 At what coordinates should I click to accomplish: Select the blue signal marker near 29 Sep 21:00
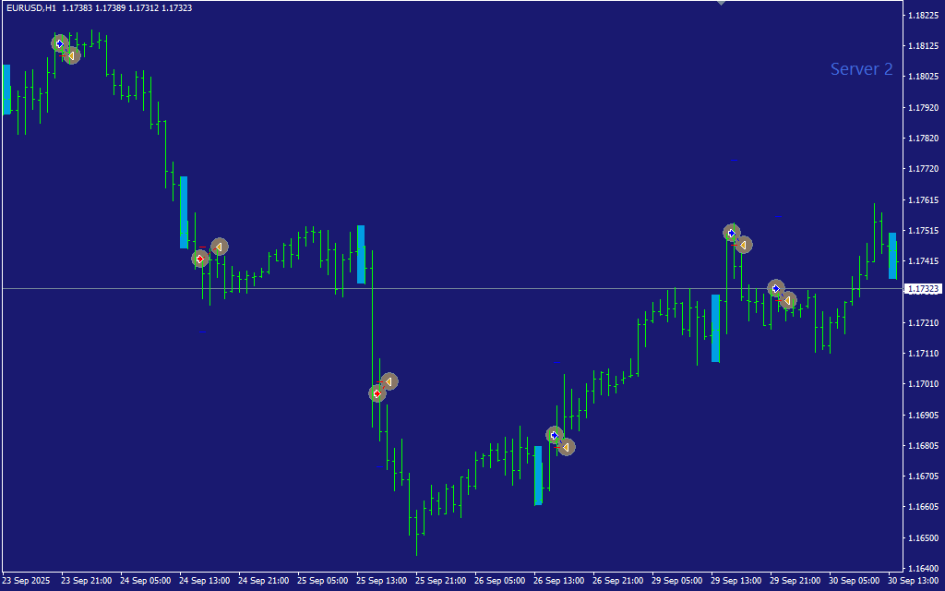pos(775,287)
